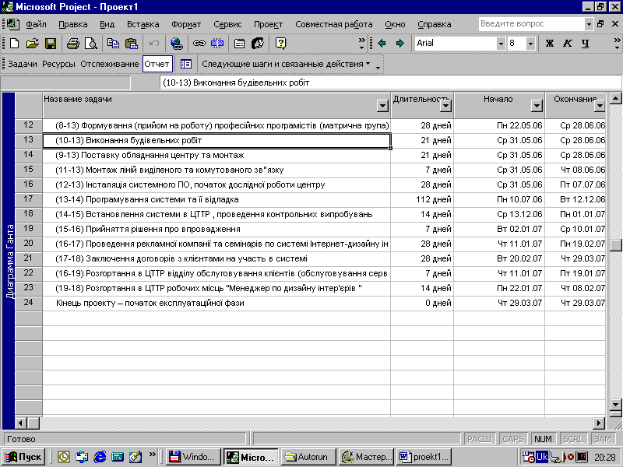
Task: Launch Internet Explorer from quick launch
Action: [x=100, y=457]
